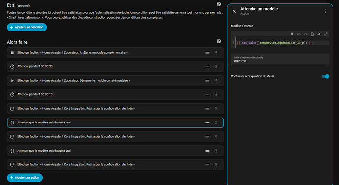Click the Et si (optionnel) heading

(x=18, y=5)
